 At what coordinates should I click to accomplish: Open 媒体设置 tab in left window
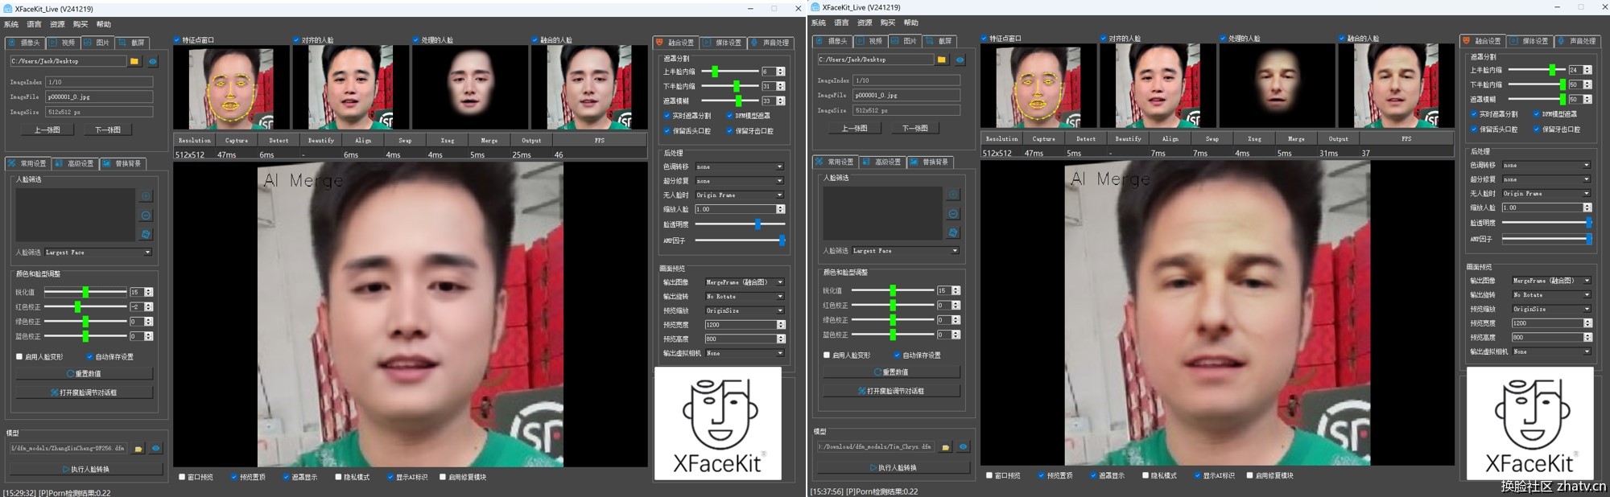click(x=722, y=43)
